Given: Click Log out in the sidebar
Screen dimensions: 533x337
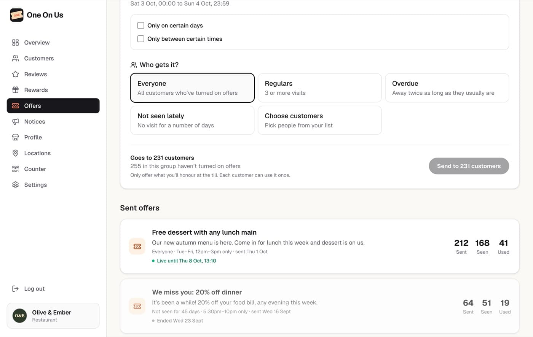Looking at the screenshot, I should [x=53, y=289].
